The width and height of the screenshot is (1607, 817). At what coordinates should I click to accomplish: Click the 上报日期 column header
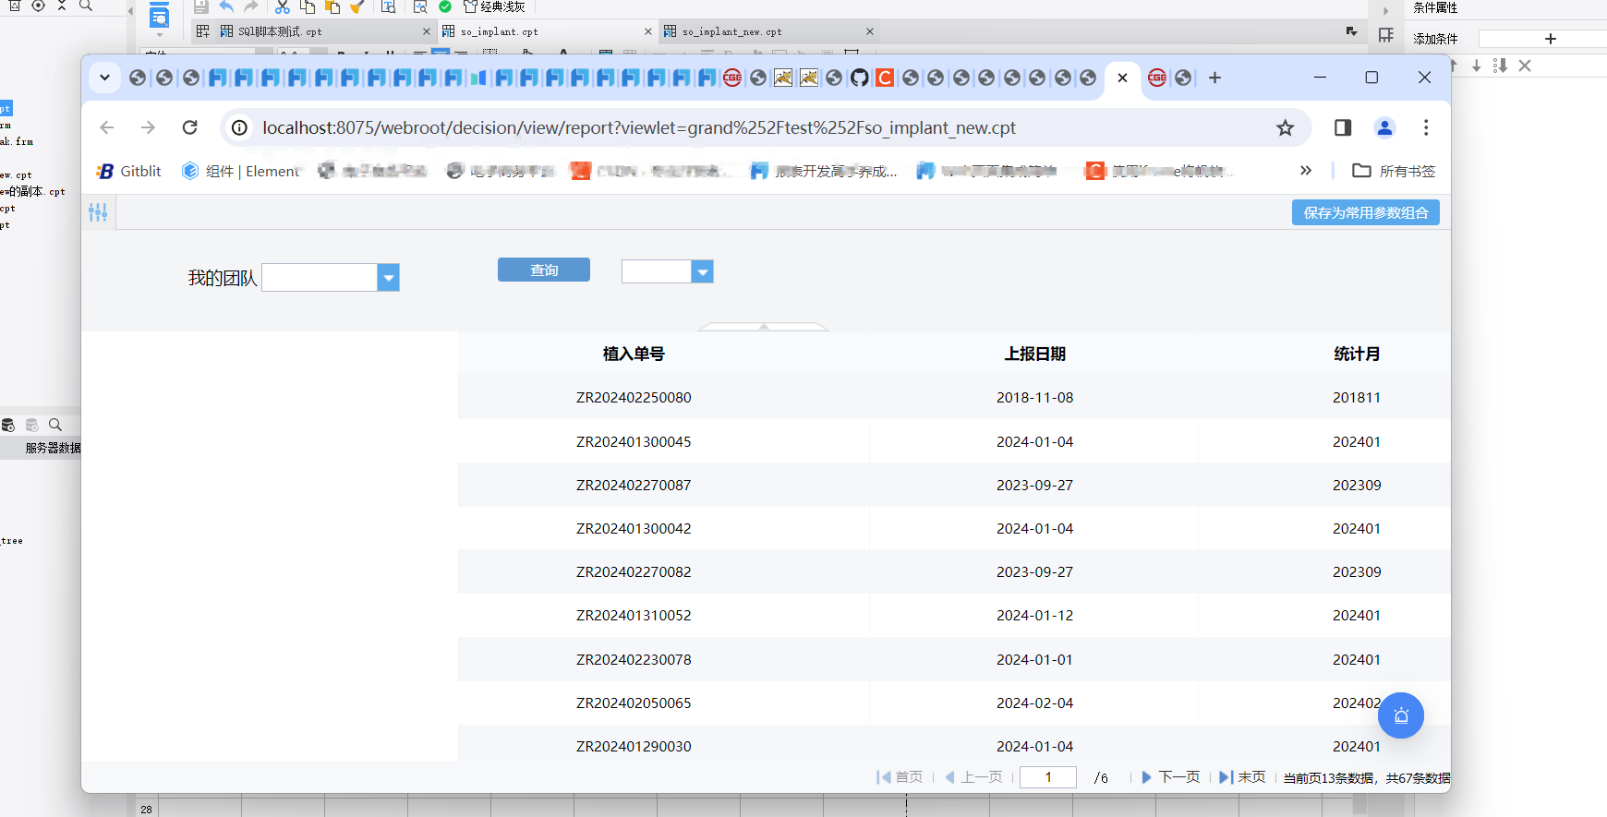pyautogui.click(x=1035, y=354)
